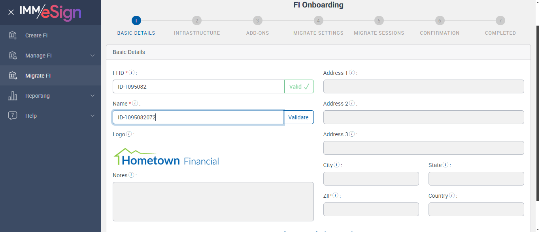Click the IMM eSign logo
Image resolution: width=540 pixels, height=232 pixels.
[51, 13]
